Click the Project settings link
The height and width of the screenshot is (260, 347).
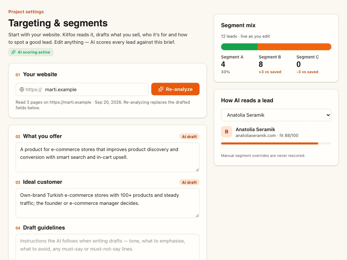[x=26, y=12]
